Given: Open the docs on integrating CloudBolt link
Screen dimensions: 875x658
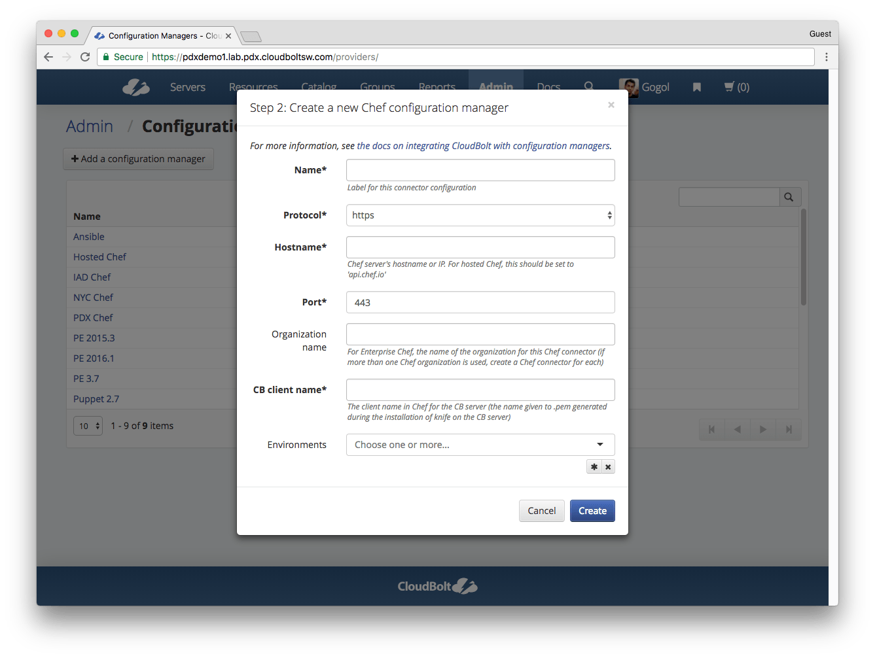Looking at the screenshot, I should click(484, 146).
